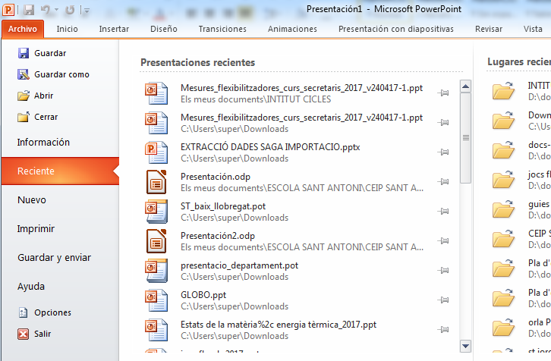The image size is (551, 361).
Task: Click the red Salir X icon
Action: click(x=24, y=334)
